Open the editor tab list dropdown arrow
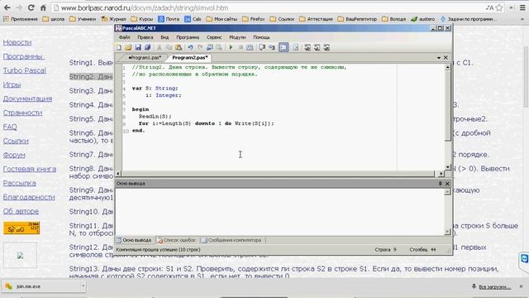The image size is (529, 298). coord(439,58)
